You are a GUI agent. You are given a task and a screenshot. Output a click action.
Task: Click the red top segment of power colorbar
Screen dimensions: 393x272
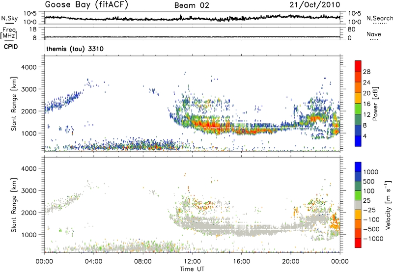(358, 66)
